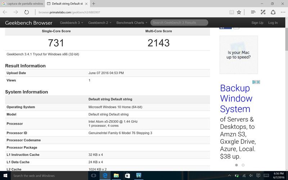This screenshot has height=180, width=288.
Task: Click the Intel Atom x5-Z8300 processor text
Action: (113, 122)
